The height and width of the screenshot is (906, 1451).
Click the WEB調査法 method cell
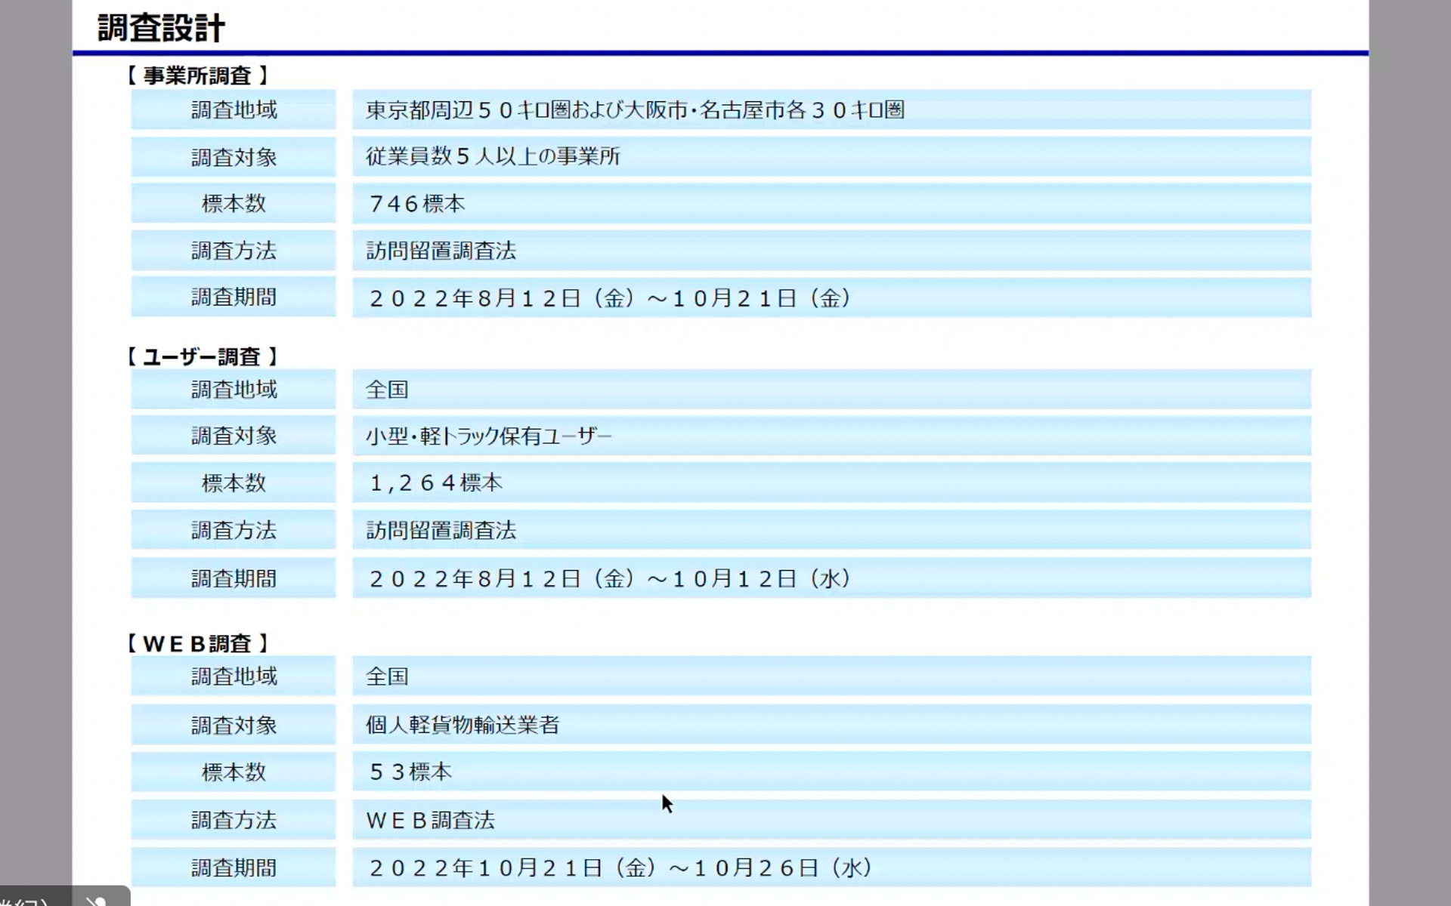click(430, 820)
